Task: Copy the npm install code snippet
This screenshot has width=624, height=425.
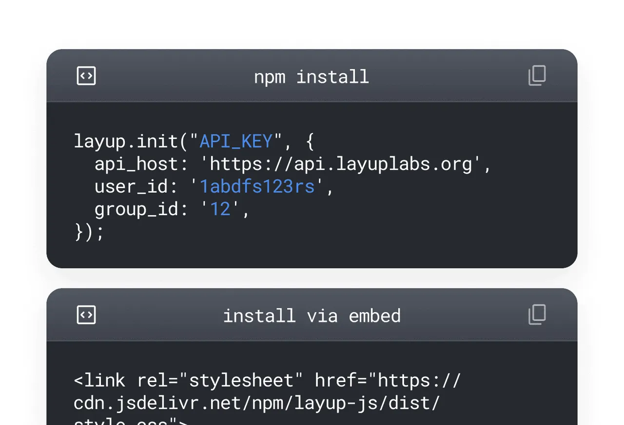Action: tap(537, 76)
